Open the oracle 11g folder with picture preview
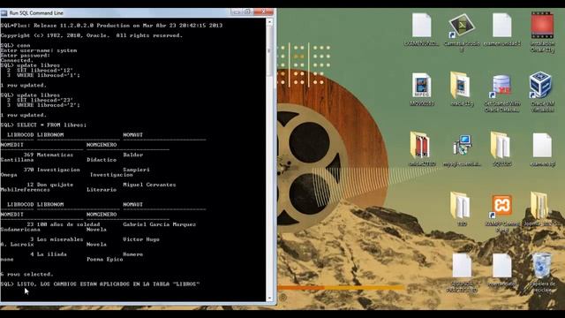Screen dimensions: 565x318 [461, 86]
